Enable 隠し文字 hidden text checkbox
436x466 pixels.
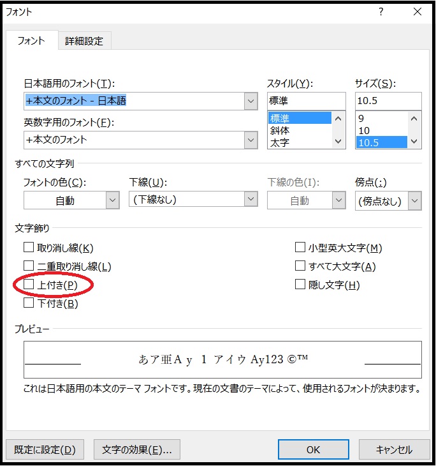coord(300,285)
